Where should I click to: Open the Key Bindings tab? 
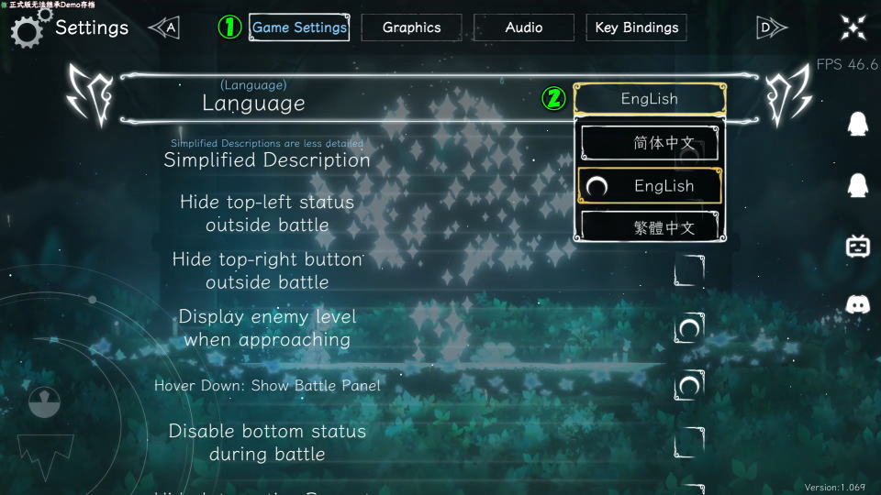[x=636, y=27]
